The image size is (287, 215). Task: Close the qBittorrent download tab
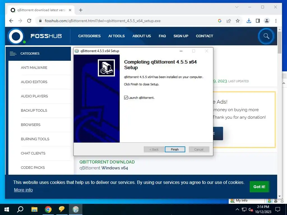point(70,10)
